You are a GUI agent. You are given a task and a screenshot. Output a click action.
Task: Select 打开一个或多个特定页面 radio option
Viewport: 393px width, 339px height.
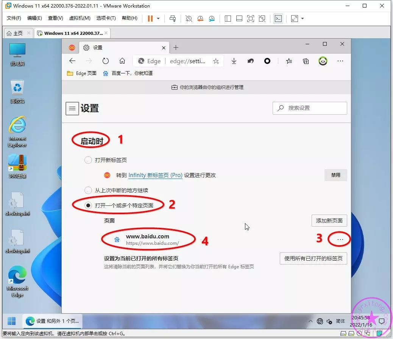88,205
